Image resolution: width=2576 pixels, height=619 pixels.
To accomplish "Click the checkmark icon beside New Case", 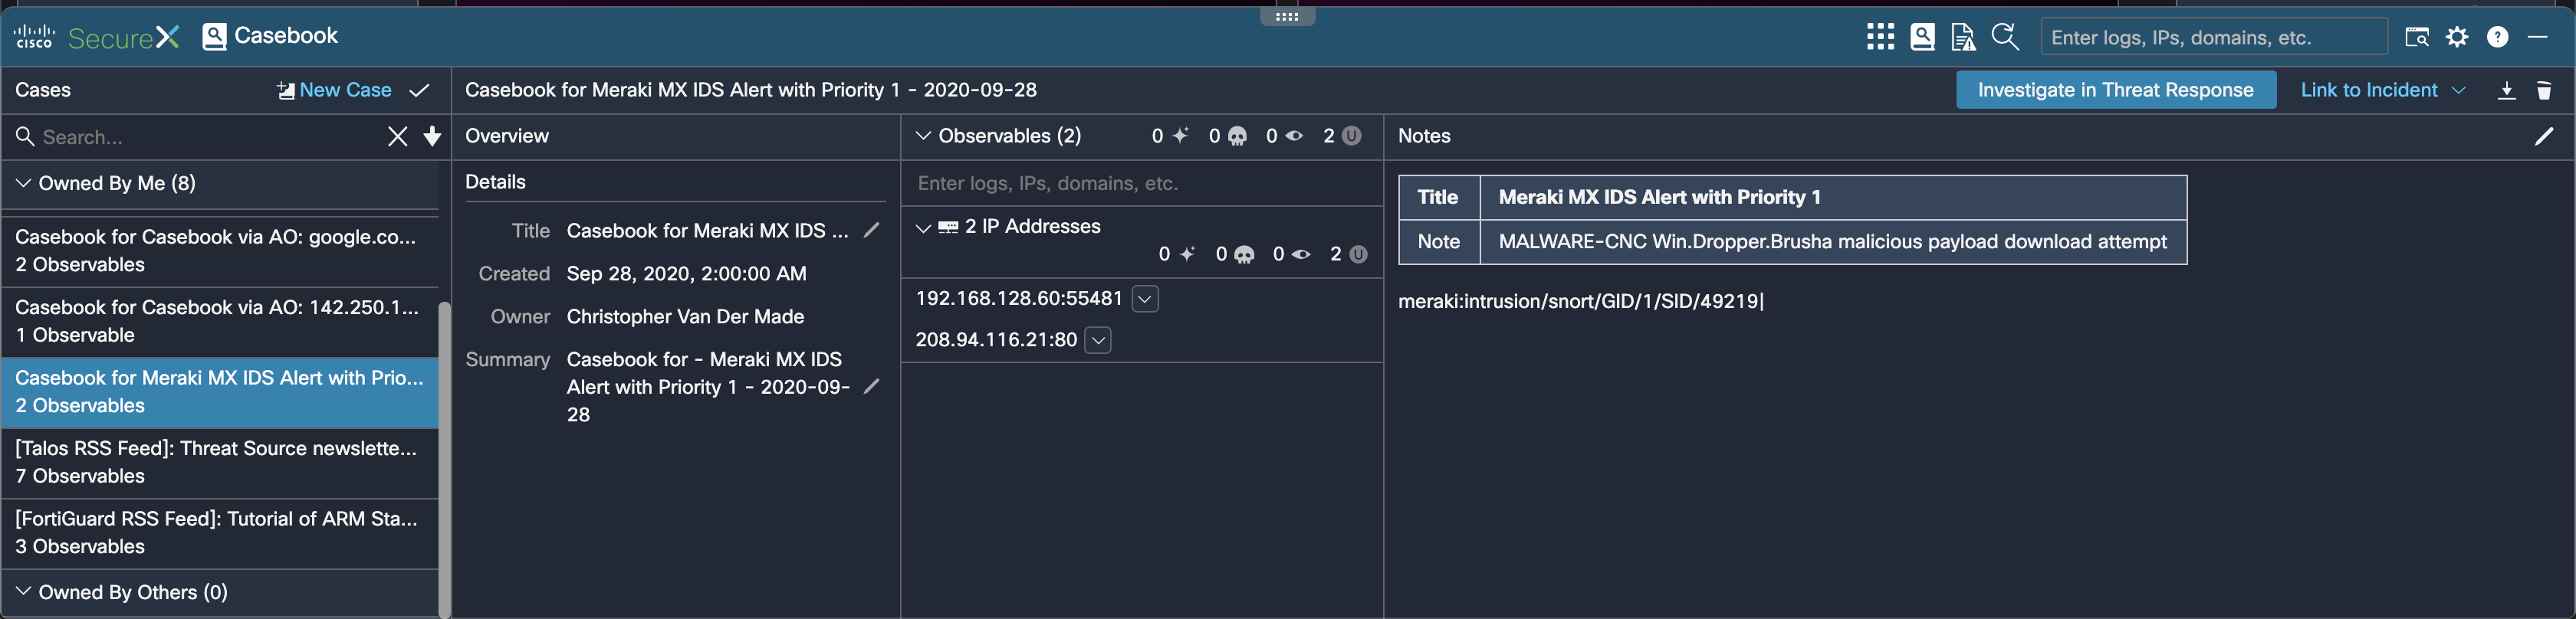I will 419,90.
